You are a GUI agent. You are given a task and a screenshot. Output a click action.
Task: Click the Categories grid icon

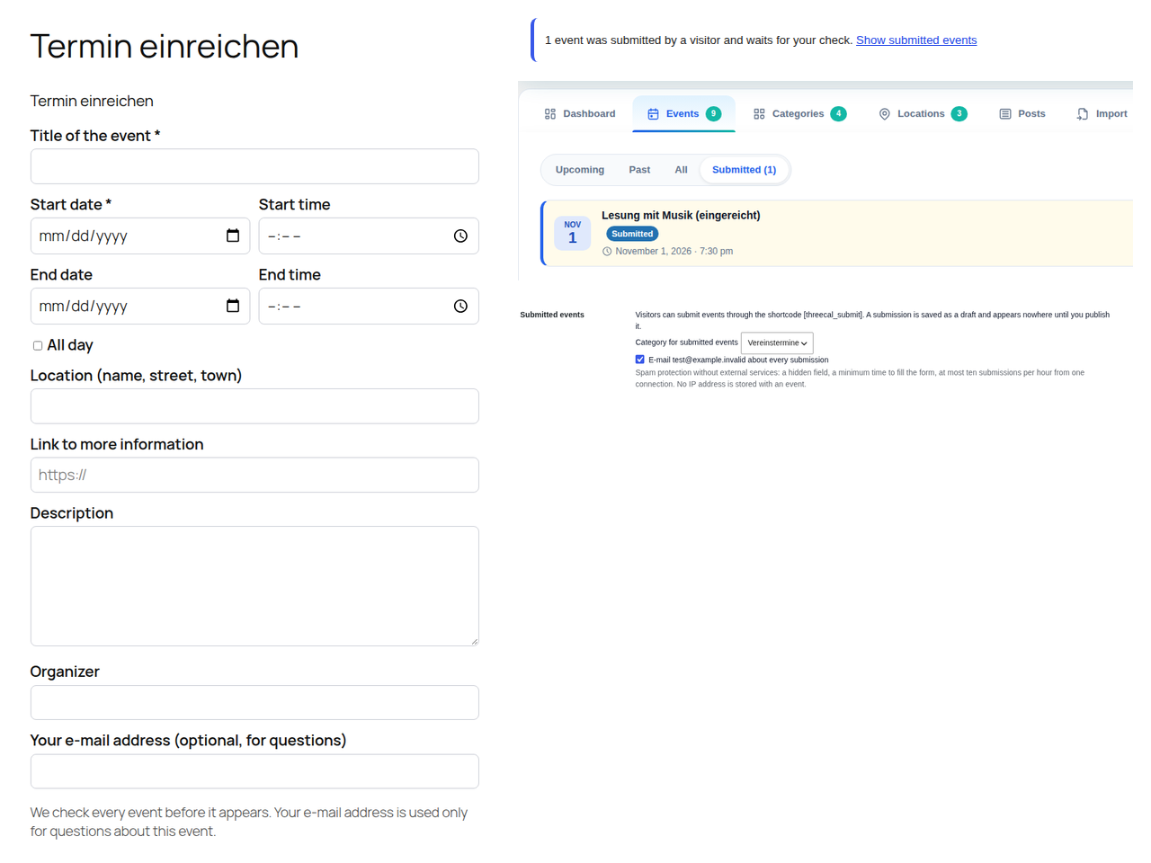(x=759, y=114)
